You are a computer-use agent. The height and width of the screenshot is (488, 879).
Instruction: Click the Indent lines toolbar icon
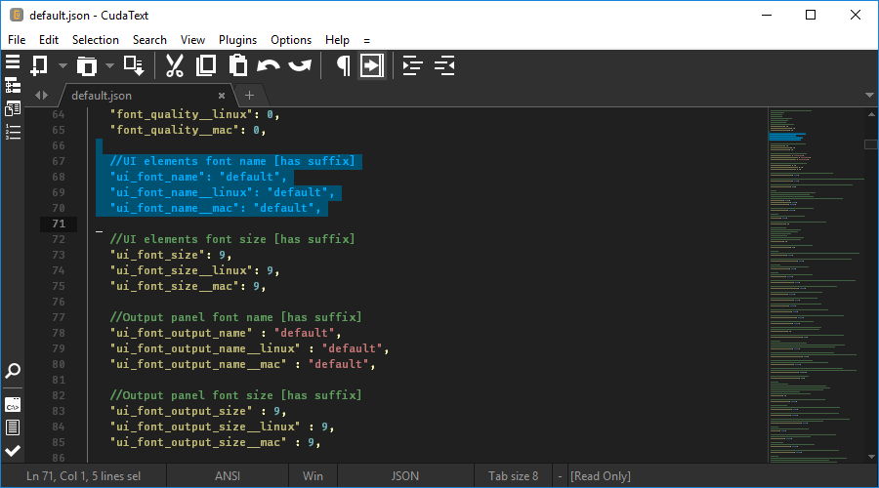point(412,65)
